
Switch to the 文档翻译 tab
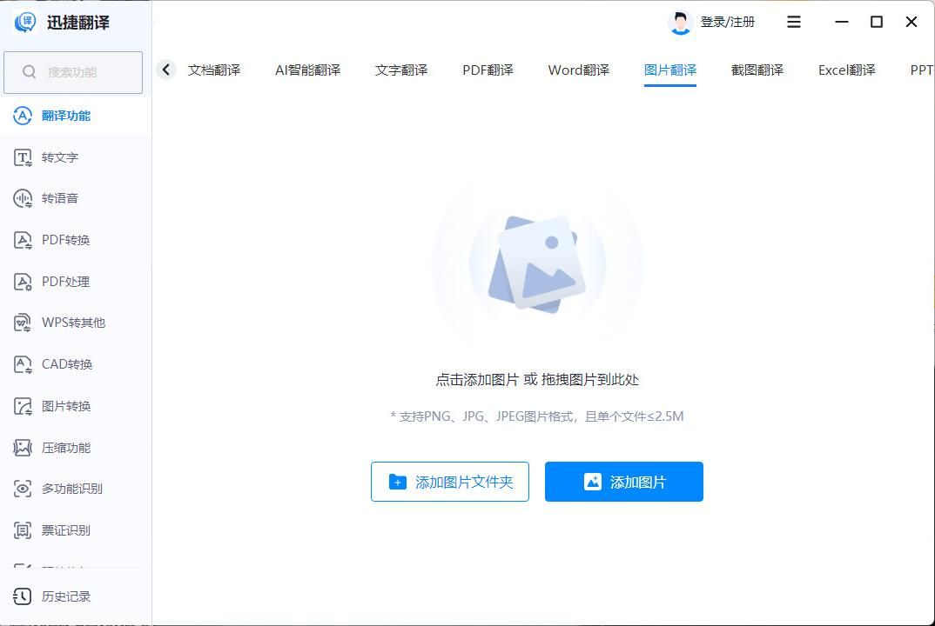pos(214,70)
